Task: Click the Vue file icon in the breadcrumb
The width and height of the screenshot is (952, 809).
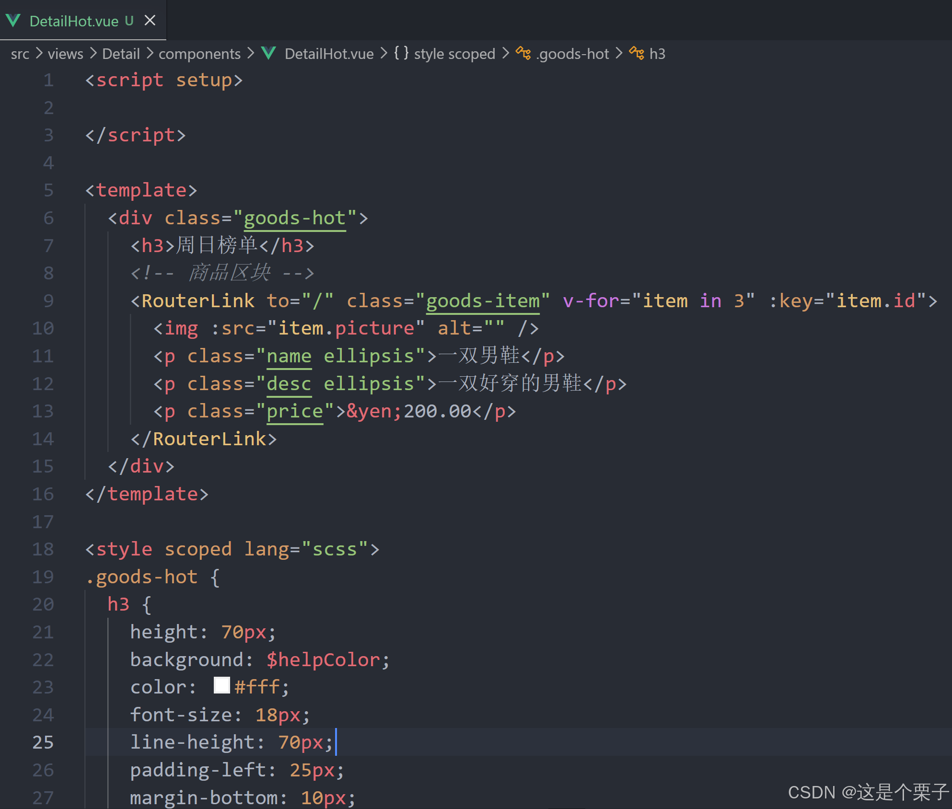Action: pos(268,53)
